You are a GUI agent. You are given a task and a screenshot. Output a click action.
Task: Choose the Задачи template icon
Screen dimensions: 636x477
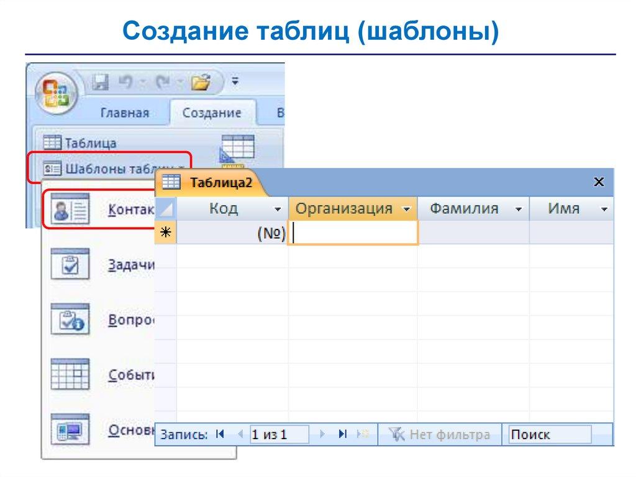pos(70,266)
